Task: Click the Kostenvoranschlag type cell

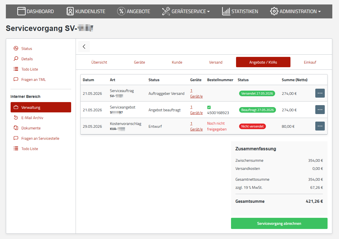Action: (x=126, y=126)
